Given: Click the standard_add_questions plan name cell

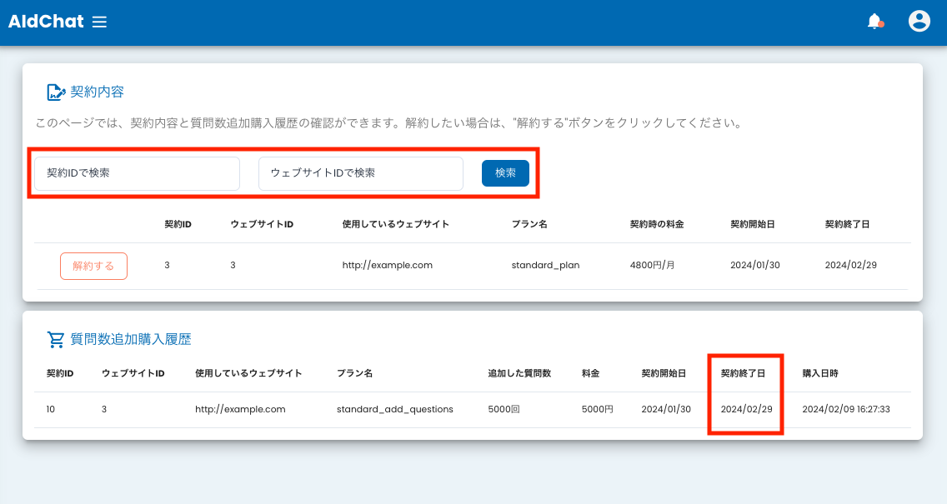Looking at the screenshot, I should 394,409.
